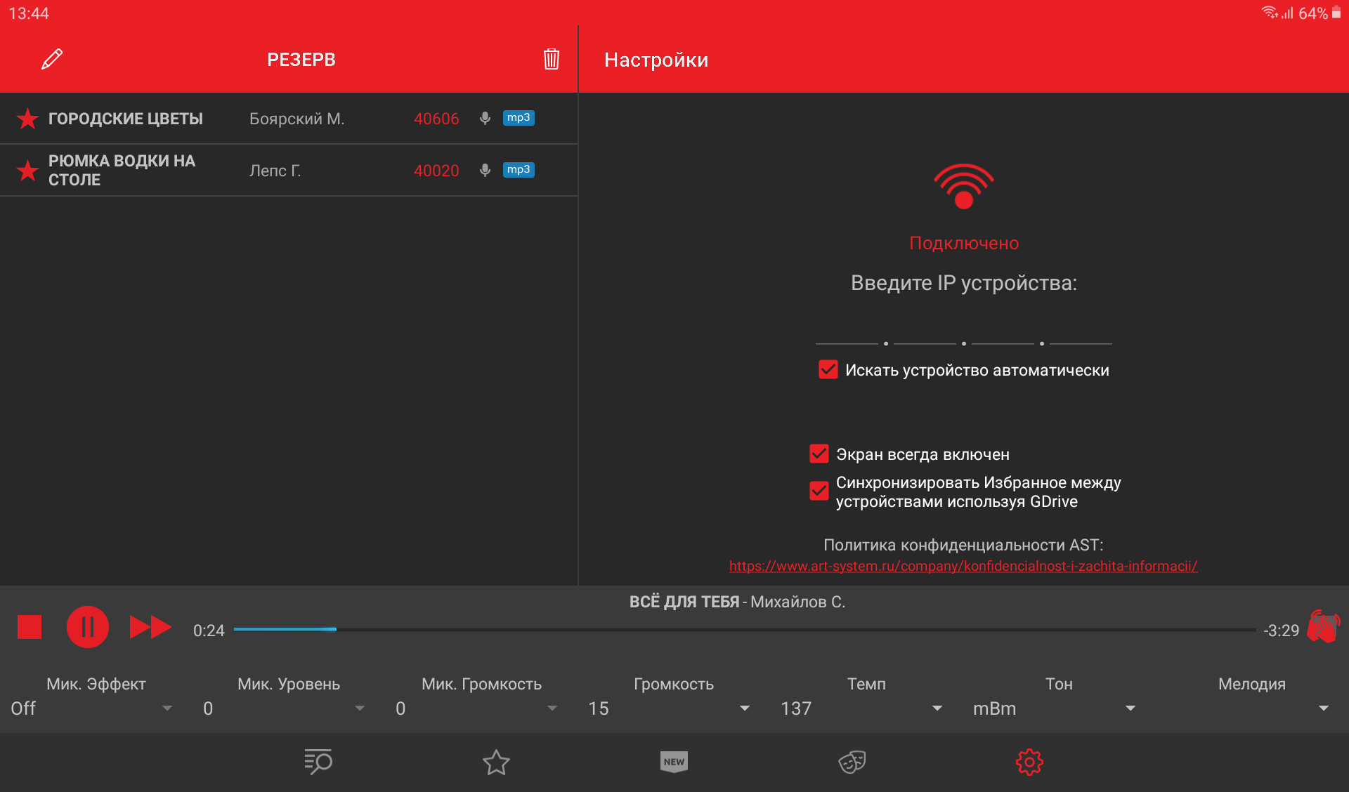Screen dimensions: 1349x792
Task: Open Мик. Громкость dropdown
Action: pos(476,708)
